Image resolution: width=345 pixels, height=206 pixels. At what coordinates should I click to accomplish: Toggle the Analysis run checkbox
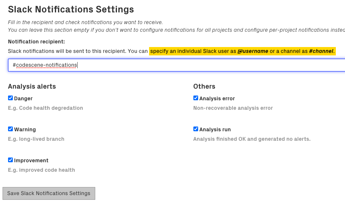(x=196, y=129)
